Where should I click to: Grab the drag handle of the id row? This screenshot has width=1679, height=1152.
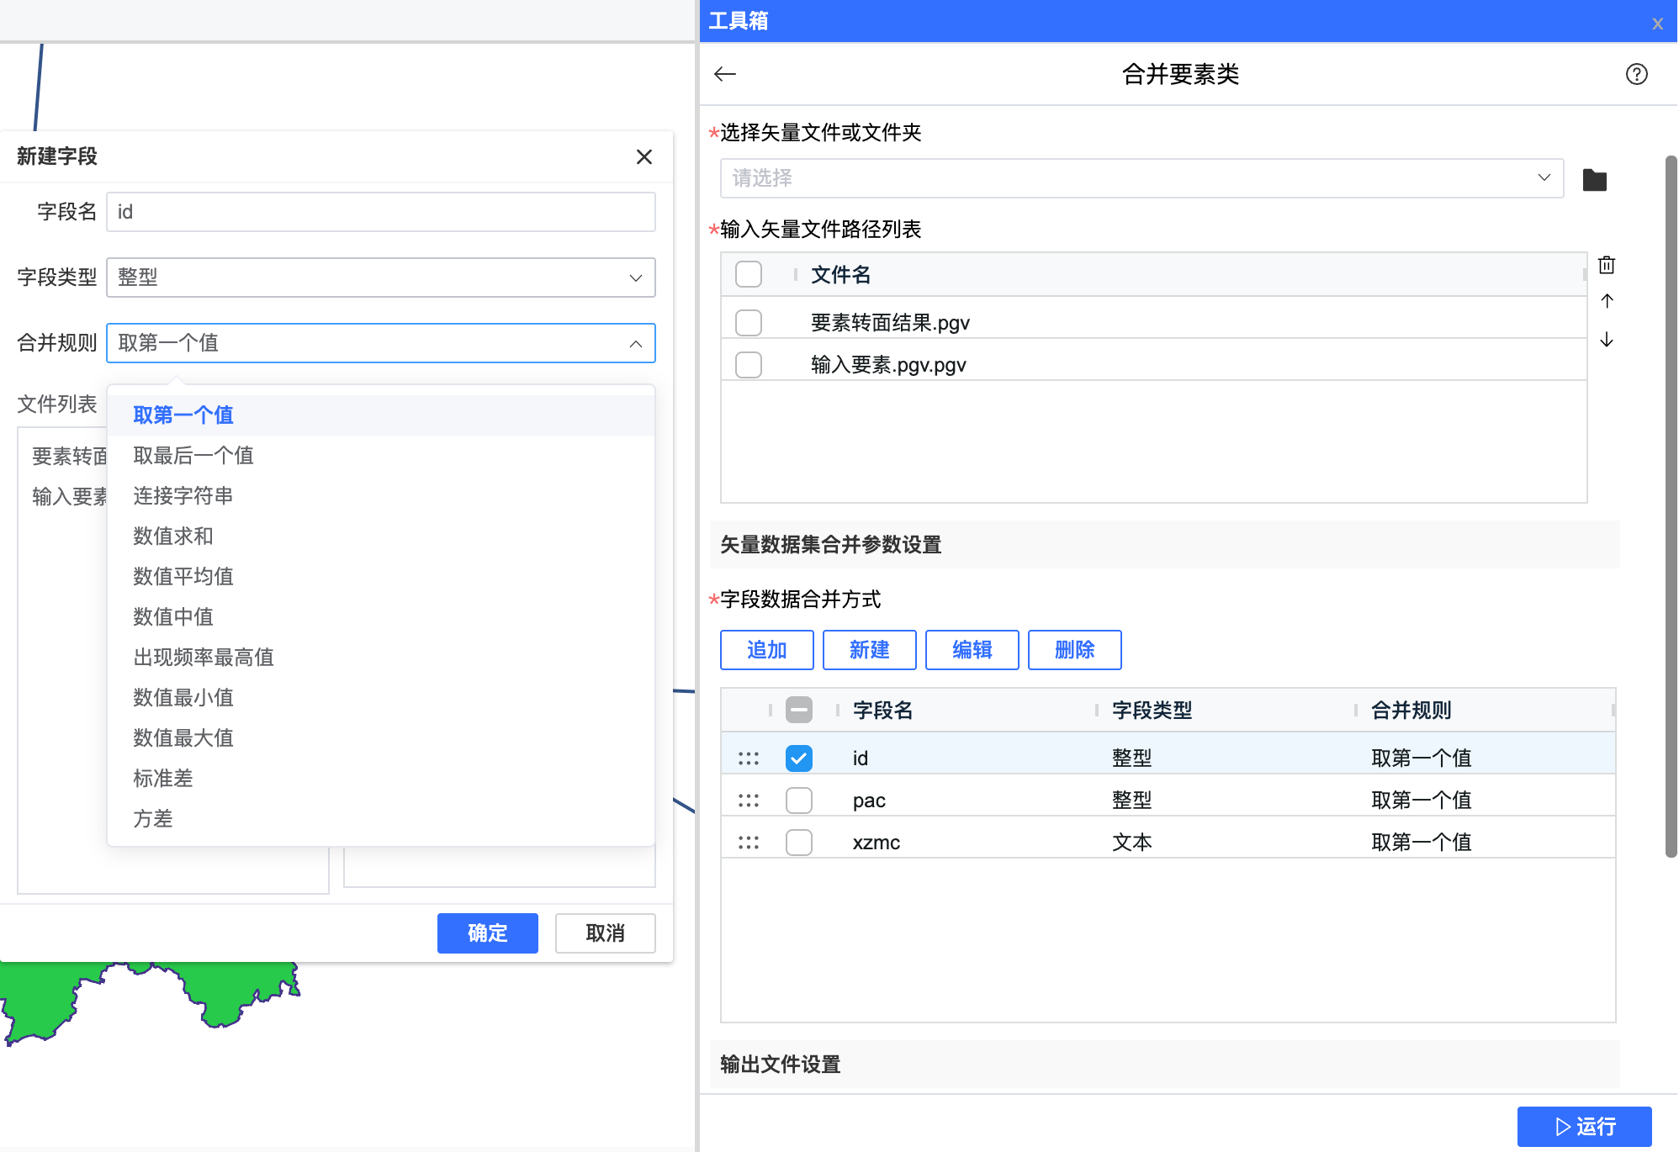pos(749,758)
